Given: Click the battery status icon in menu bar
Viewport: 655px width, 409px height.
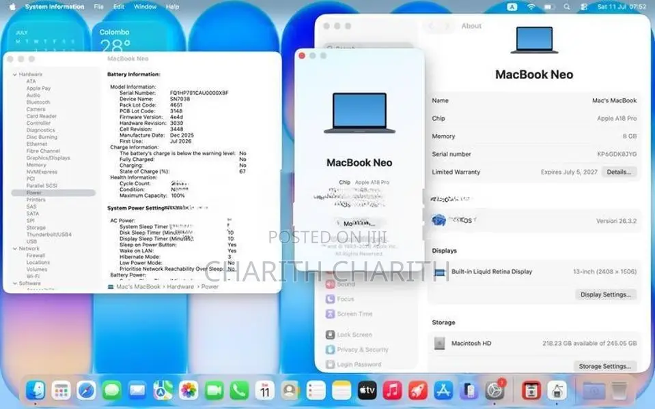Looking at the screenshot, I should tap(549, 7).
